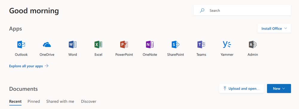Click the search magnifier icon
The image size is (299, 109).
(202, 10)
